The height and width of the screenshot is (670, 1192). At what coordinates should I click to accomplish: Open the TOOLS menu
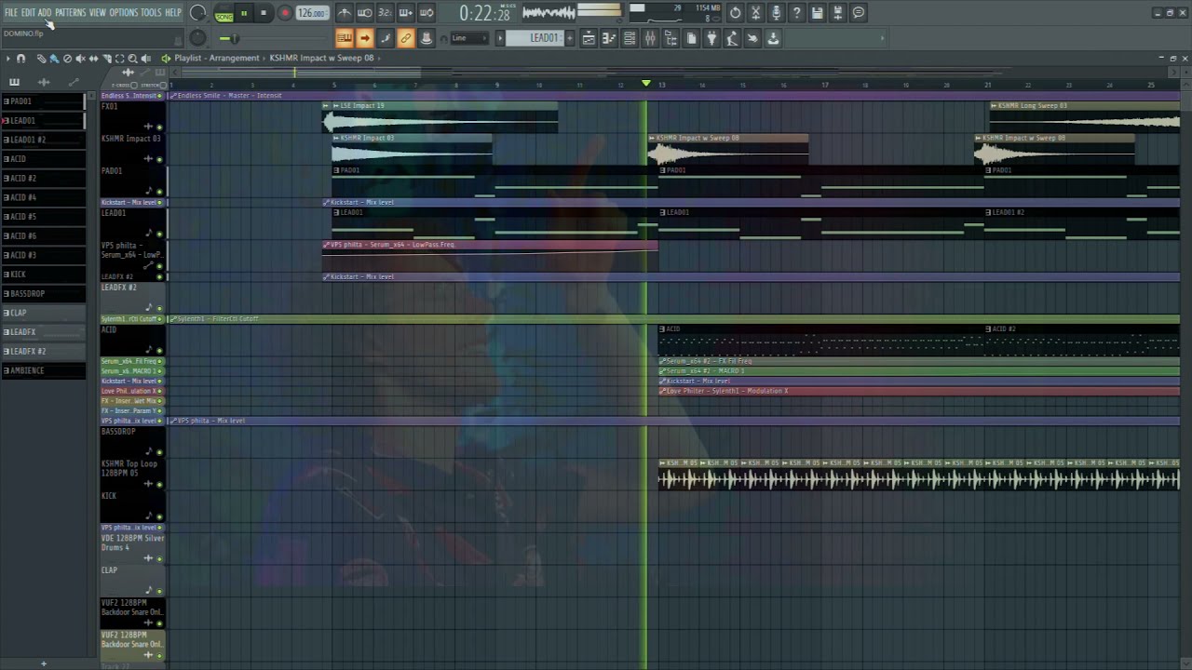point(151,13)
